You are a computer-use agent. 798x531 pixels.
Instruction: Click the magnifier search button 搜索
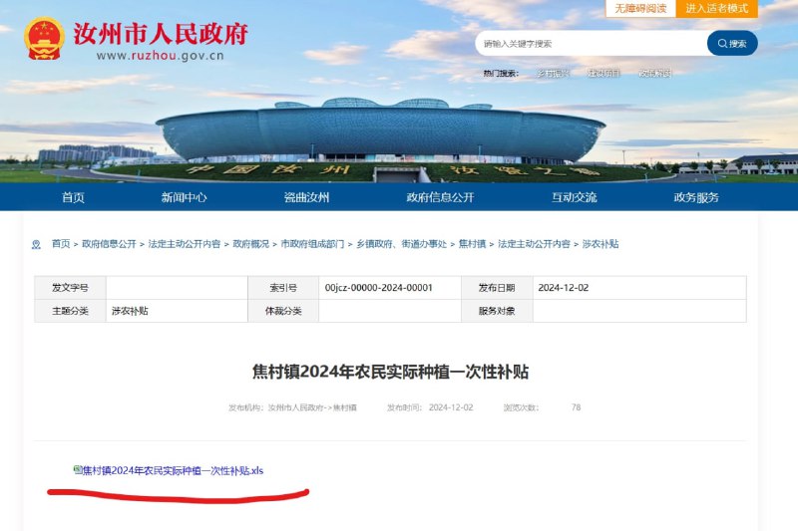pyautogui.click(x=732, y=44)
